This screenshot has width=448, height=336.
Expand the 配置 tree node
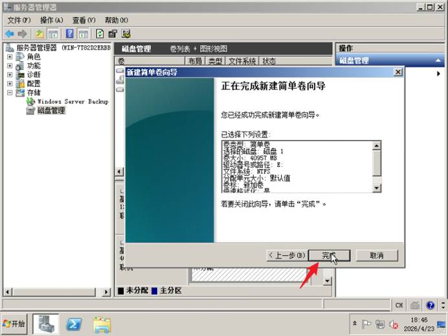click(x=10, y=84)
